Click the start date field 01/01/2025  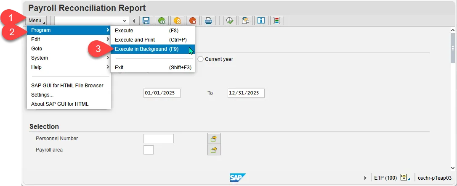click(162, 93)
